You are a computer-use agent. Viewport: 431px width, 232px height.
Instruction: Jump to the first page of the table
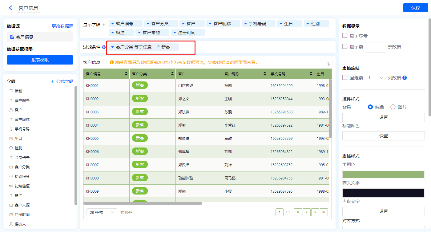click(298, 212)
